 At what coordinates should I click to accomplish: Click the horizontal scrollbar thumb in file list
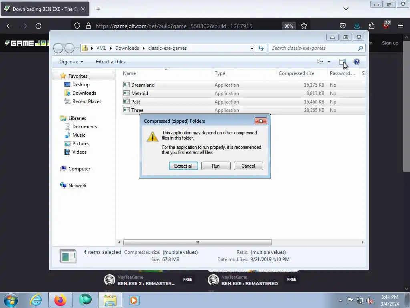197,242
